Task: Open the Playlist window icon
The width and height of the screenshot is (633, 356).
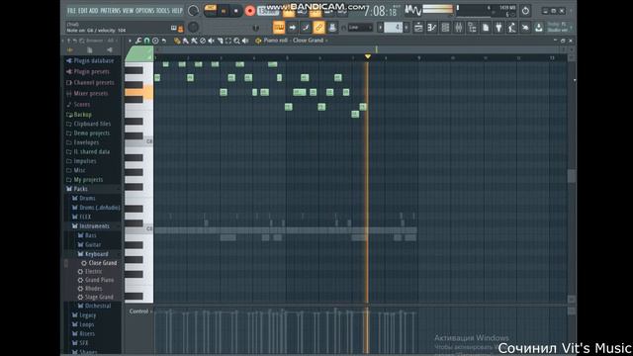Action: [418, 28]
